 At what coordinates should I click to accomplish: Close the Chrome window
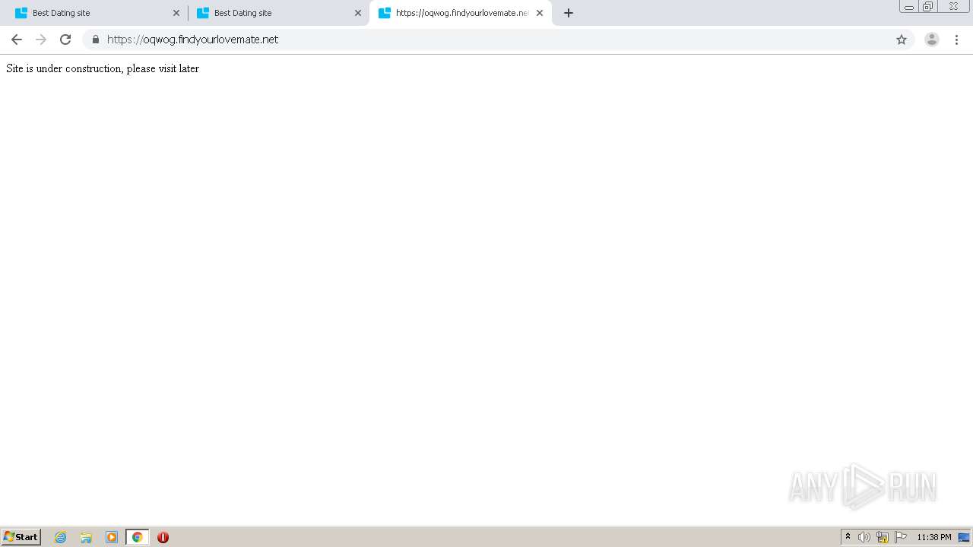(953, 7)
